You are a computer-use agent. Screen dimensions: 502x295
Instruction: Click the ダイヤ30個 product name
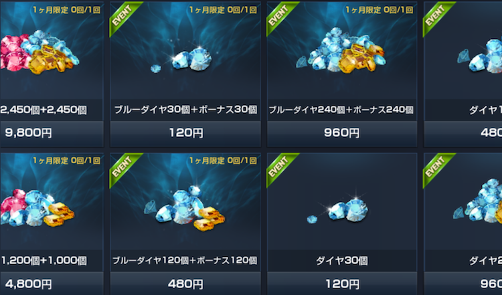point(342,261)
